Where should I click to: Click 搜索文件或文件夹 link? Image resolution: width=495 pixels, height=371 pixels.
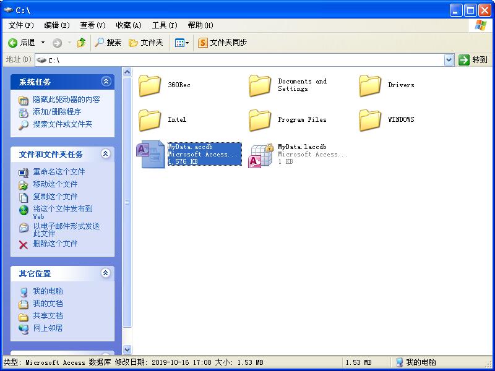(62, 124)
